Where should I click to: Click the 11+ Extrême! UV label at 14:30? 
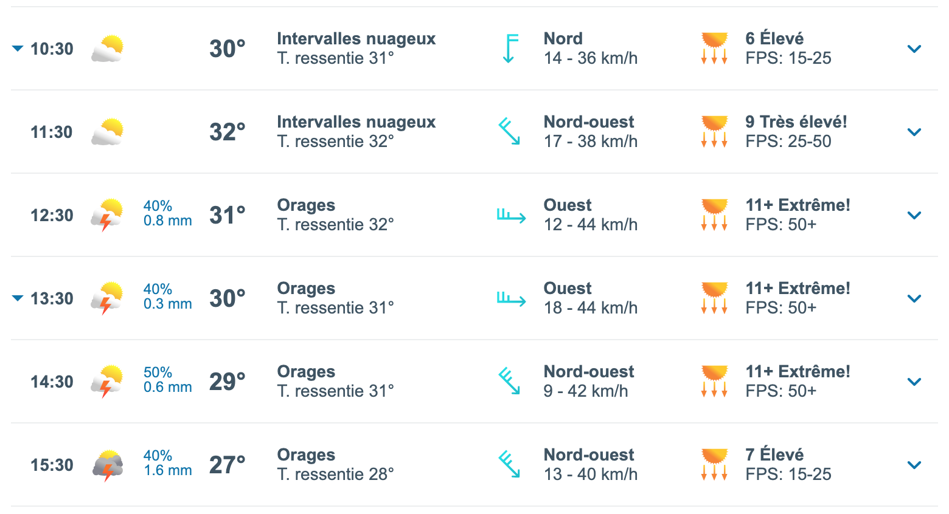coord(798,372)
